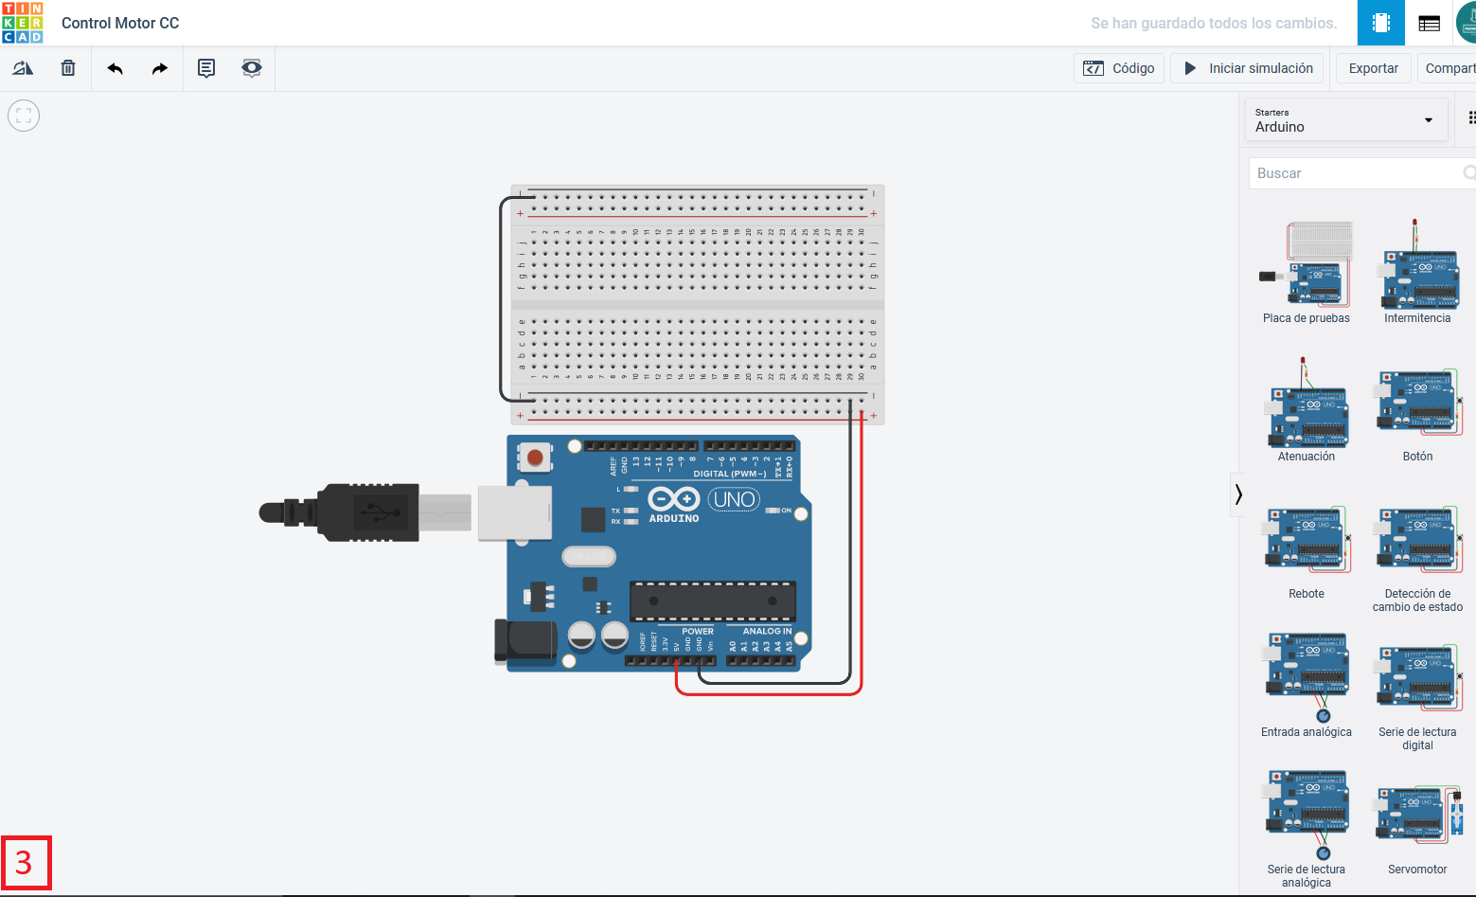Redo the last action
Screen dimensions: 1476x897
point(160,68)
